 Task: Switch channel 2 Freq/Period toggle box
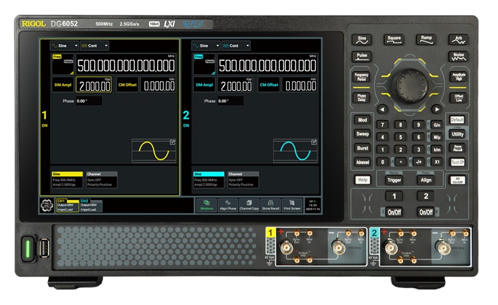coord(204,64)
